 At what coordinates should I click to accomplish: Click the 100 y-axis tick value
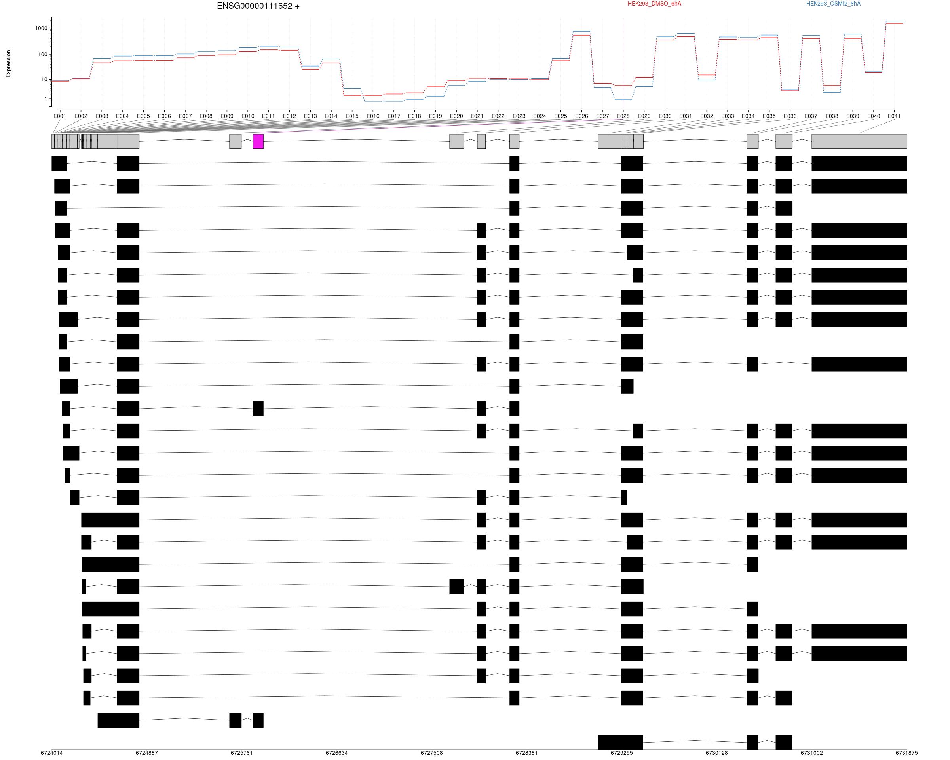tap(42, 55)
